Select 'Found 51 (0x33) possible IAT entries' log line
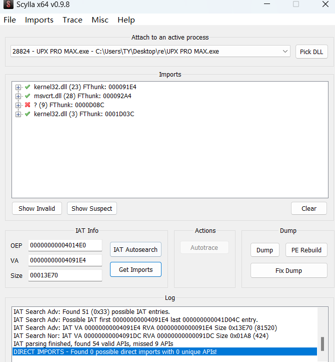The image size is (335, 362). (91, 311)
